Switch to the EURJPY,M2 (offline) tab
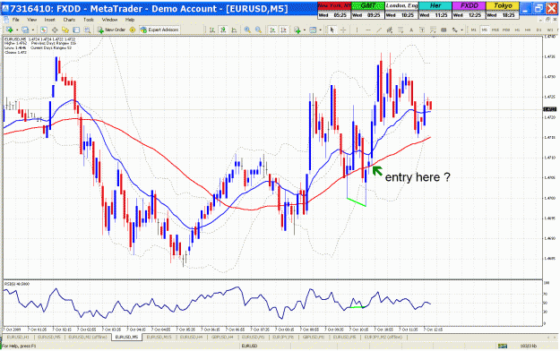560x351 pixels. [x=383, y=337]
